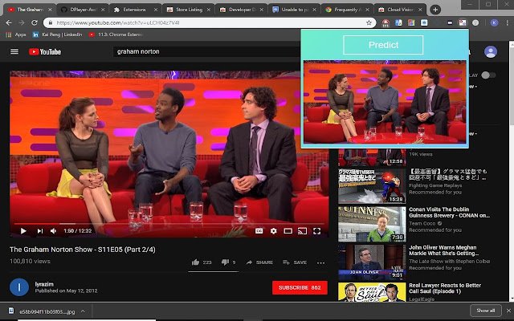Viewport: 514px width, 321px height.
Task: Open video player settings gear
Action: [273, 231]
